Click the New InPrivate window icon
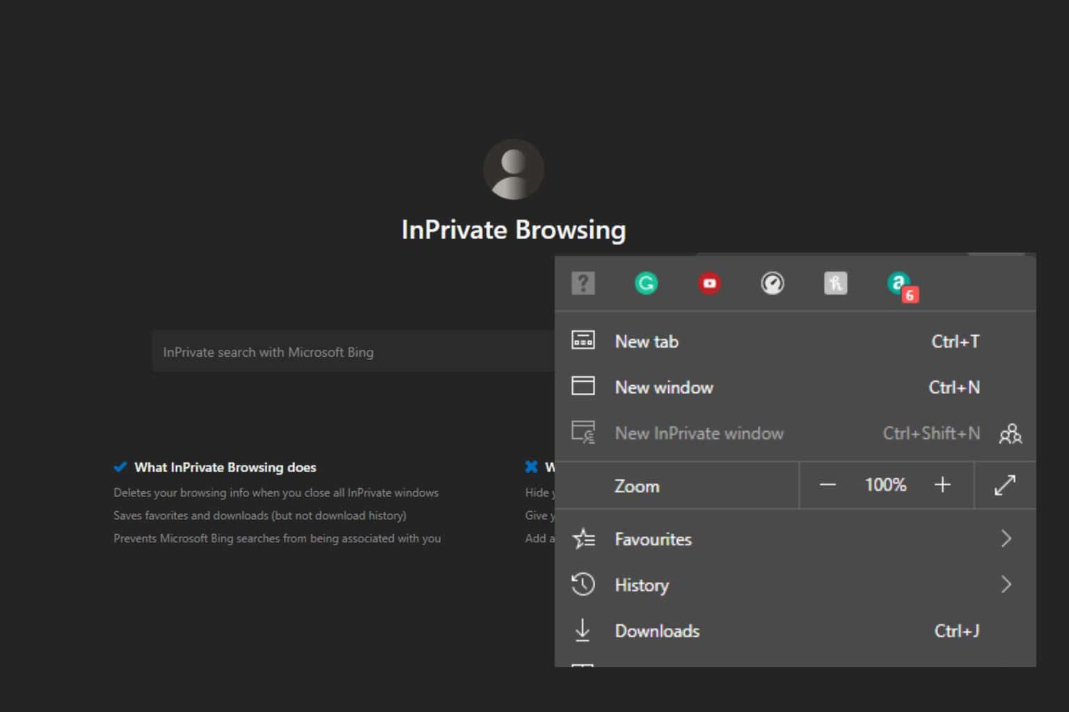The width and height of the screenshot is (1069, 712). coord(583,432)
